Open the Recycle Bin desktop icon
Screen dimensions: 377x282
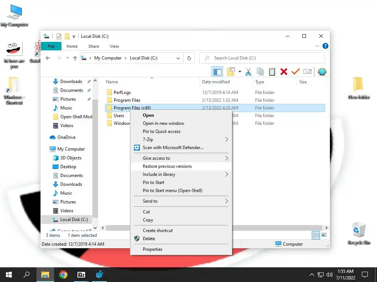point(359,233)
